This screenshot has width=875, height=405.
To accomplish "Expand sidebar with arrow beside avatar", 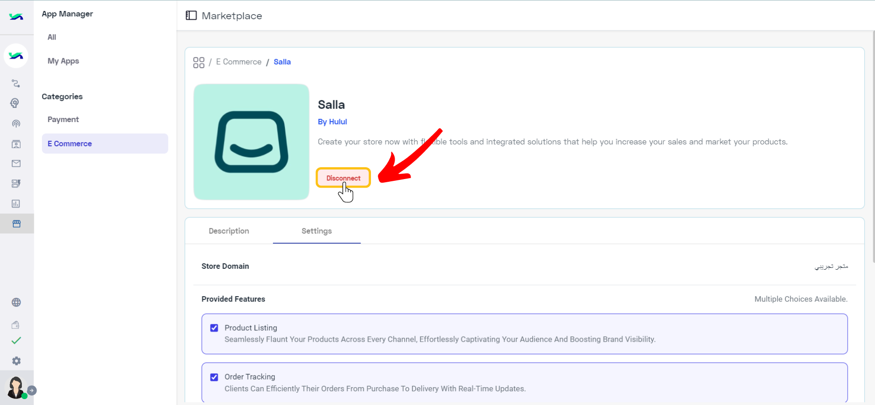I will (32, 390).
